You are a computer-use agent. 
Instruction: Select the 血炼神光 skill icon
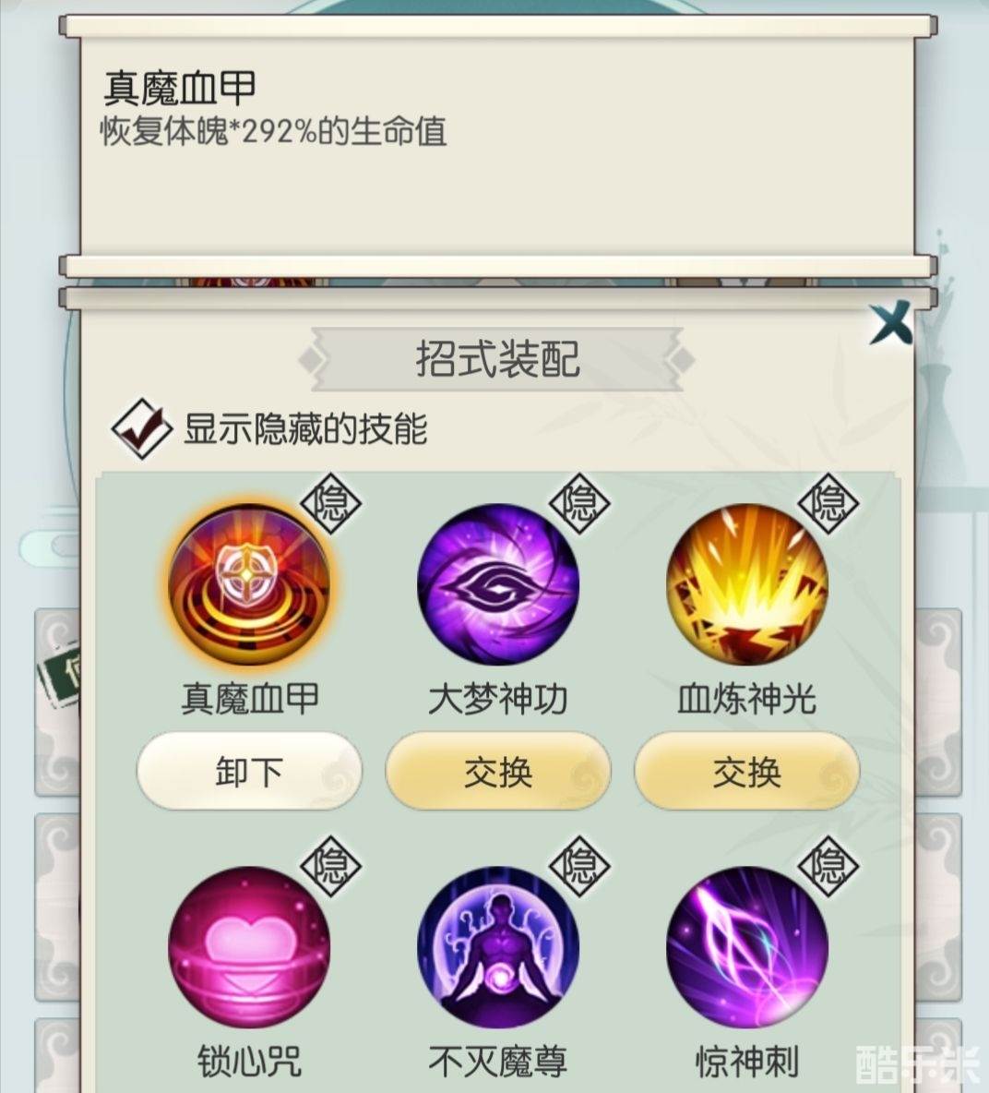click(x=746, y=584)
